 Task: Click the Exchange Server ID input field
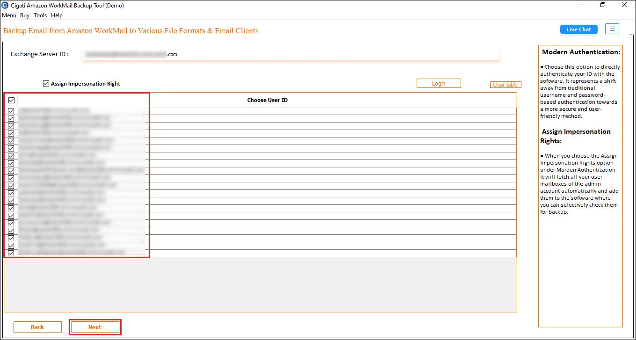point(291,54)
